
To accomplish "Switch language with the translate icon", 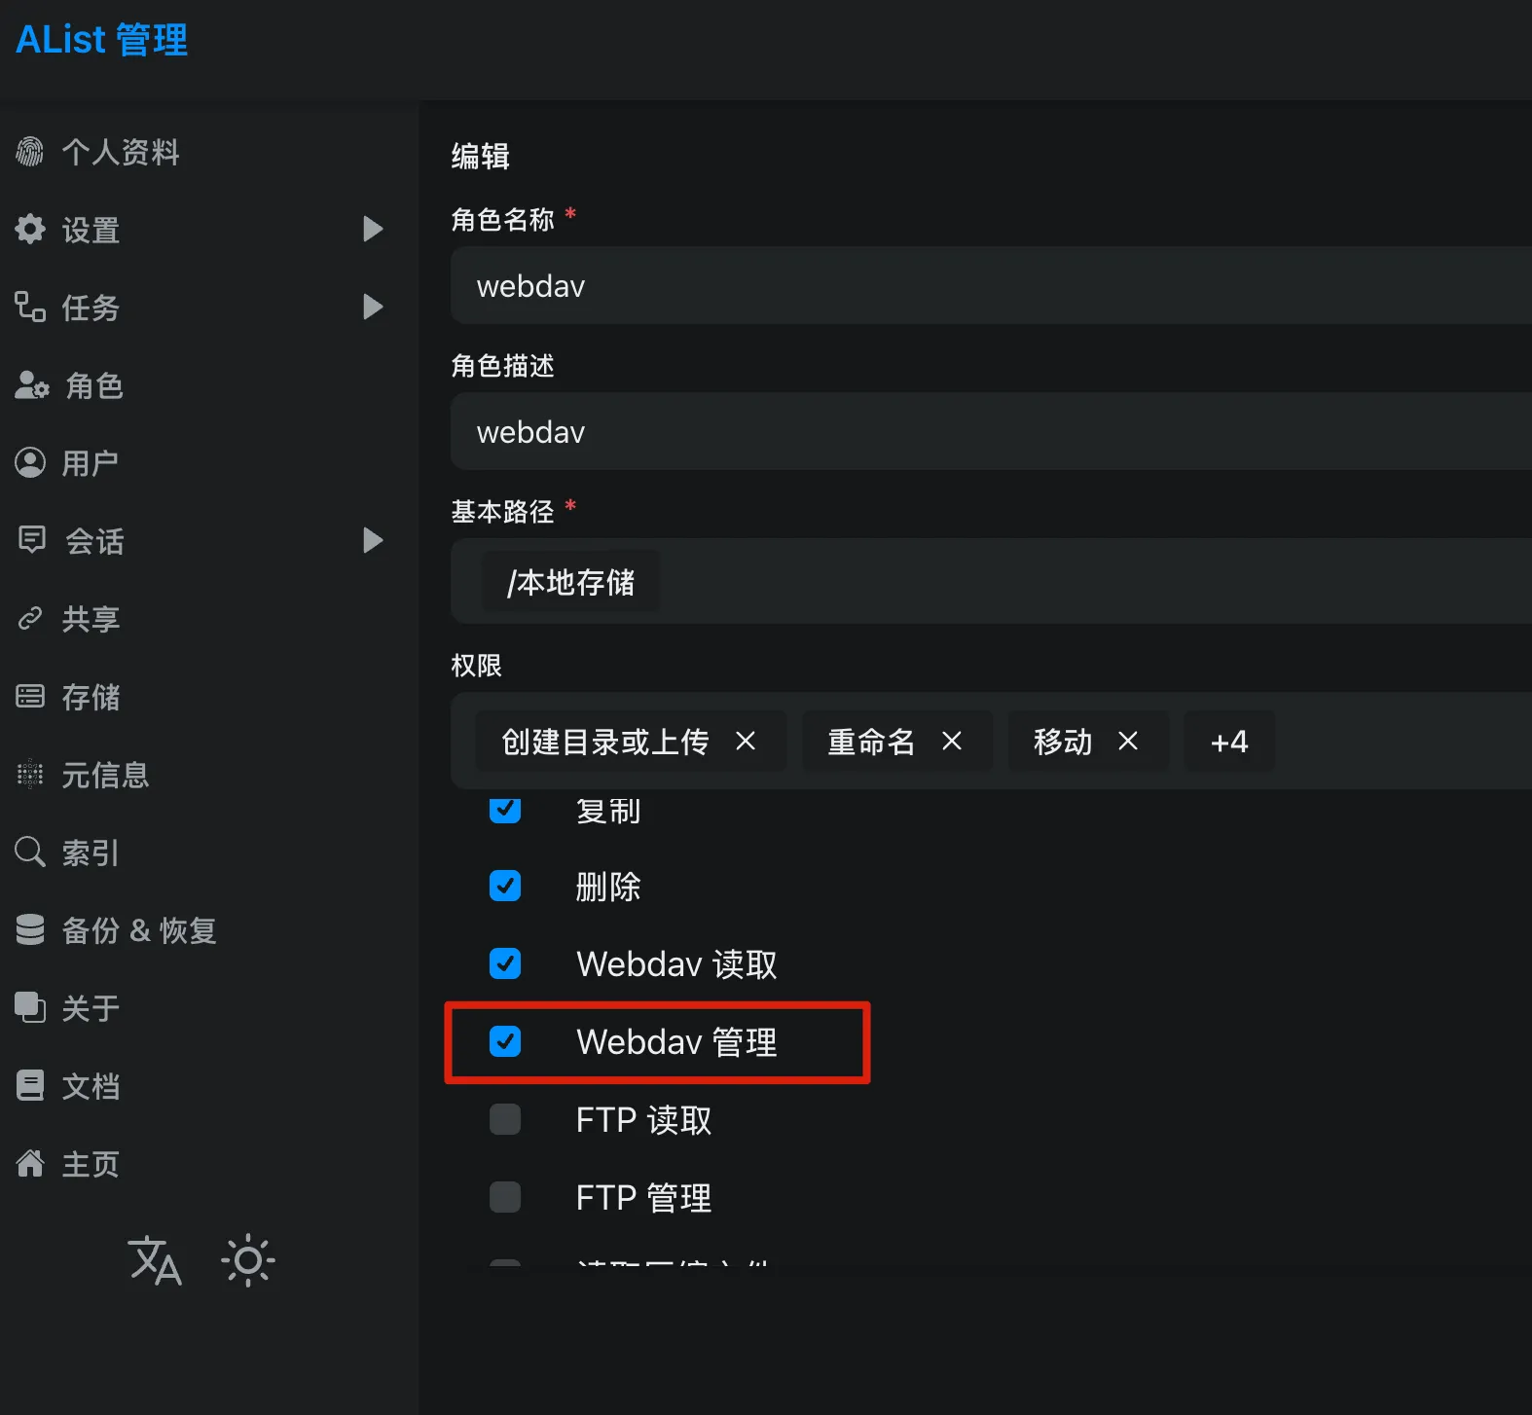I will click(x=155, y=1260).
